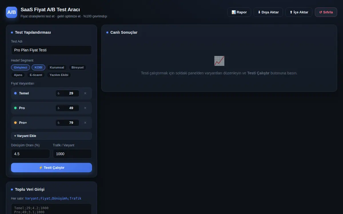343x214 pixels.
Task: Toggle the Girişimci segment chip
Action: point(21,67)
